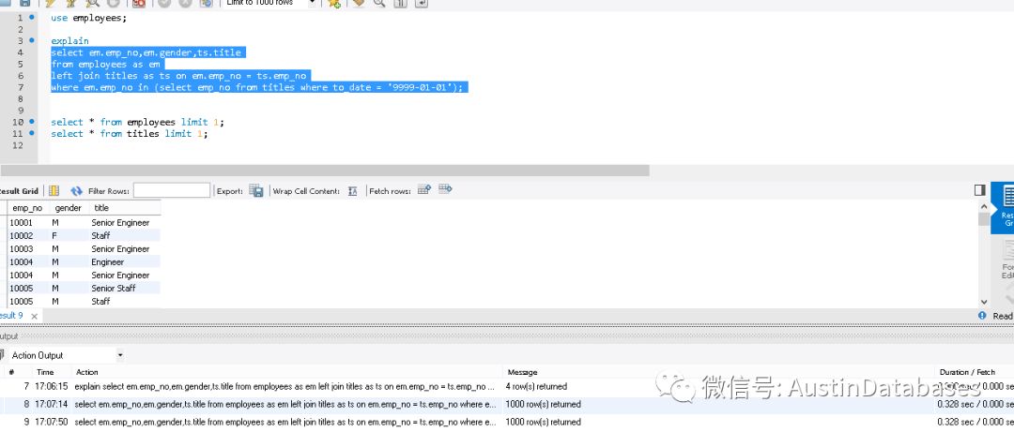
Task: Select the Result Grid side tab
Action: pos(1005,206)
